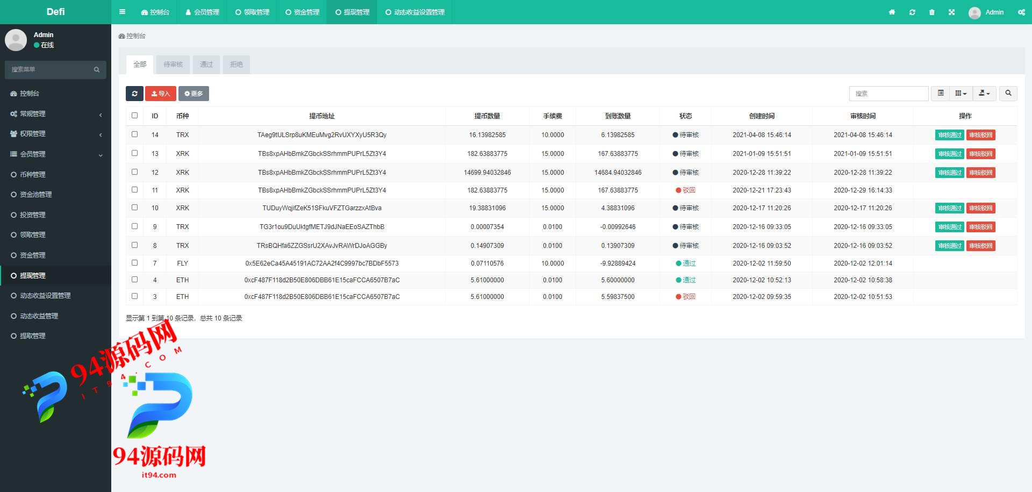Viewport: 1032px width, 492px height.
Task: Switch to the 拒绝 filter tab
Action: pos(236,64)
